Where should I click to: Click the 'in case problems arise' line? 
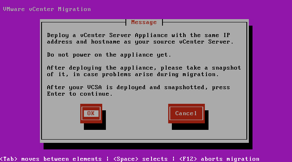[x=133, y=74]
